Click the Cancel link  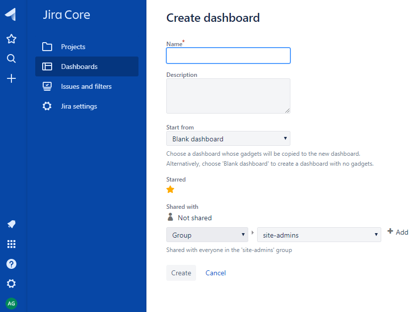(x=215, y=273)
